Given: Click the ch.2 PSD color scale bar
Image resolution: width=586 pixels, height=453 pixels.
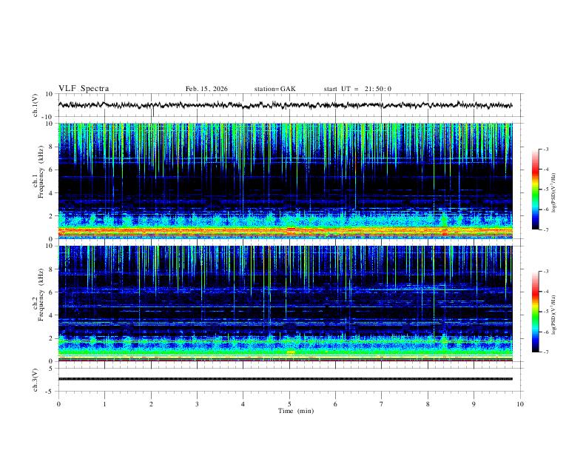Looking at the screenshot, I should (x=535, y=312).
